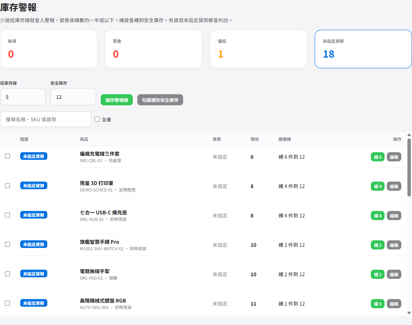Click 編輯 for 編織充電線三件套
Screen dimensions: 412x325
(x=394, y=157)
